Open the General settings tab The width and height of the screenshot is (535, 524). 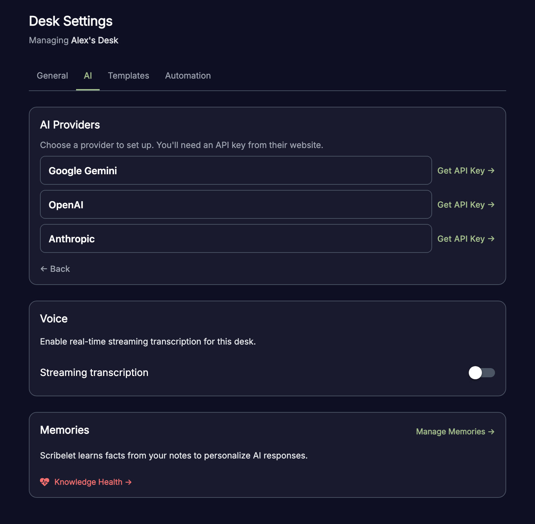pos(52,76)
